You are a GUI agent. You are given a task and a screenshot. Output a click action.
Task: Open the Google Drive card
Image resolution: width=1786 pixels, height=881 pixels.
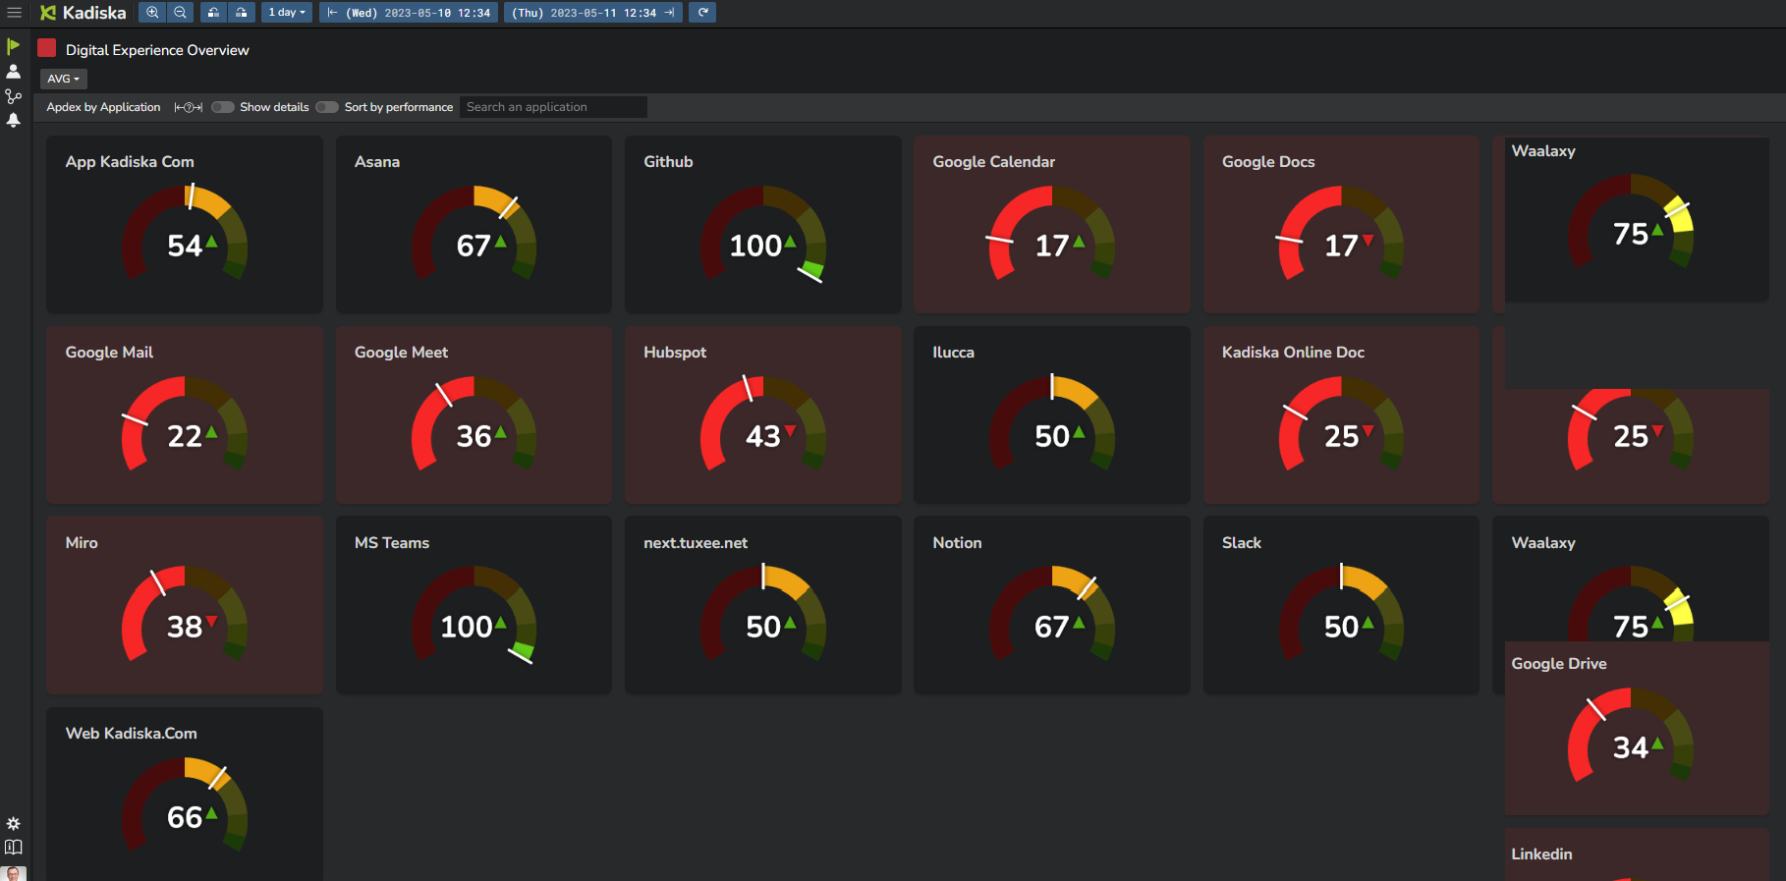[x=1637, y=728]
